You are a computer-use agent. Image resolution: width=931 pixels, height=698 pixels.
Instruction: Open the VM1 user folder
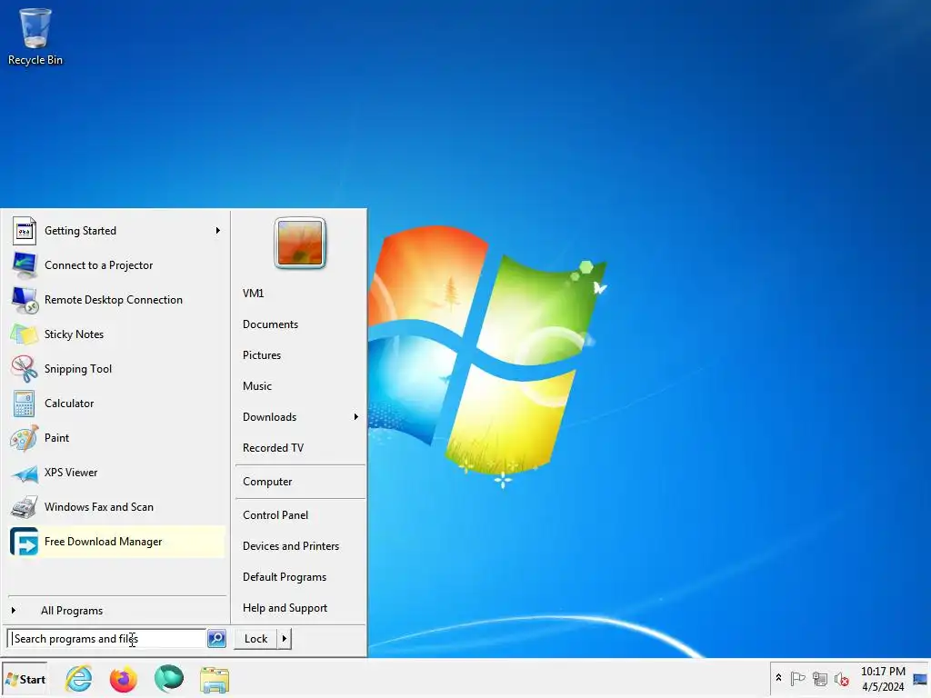(x=253, y=294)
